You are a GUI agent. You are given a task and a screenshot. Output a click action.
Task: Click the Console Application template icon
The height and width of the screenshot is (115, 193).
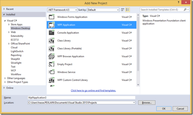pyautogui.click(x=52, y=33)
